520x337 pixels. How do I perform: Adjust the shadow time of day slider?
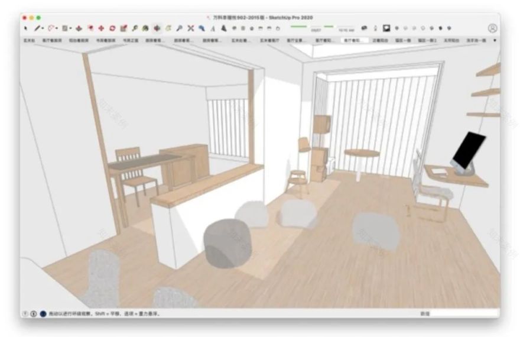pos(329,26)
